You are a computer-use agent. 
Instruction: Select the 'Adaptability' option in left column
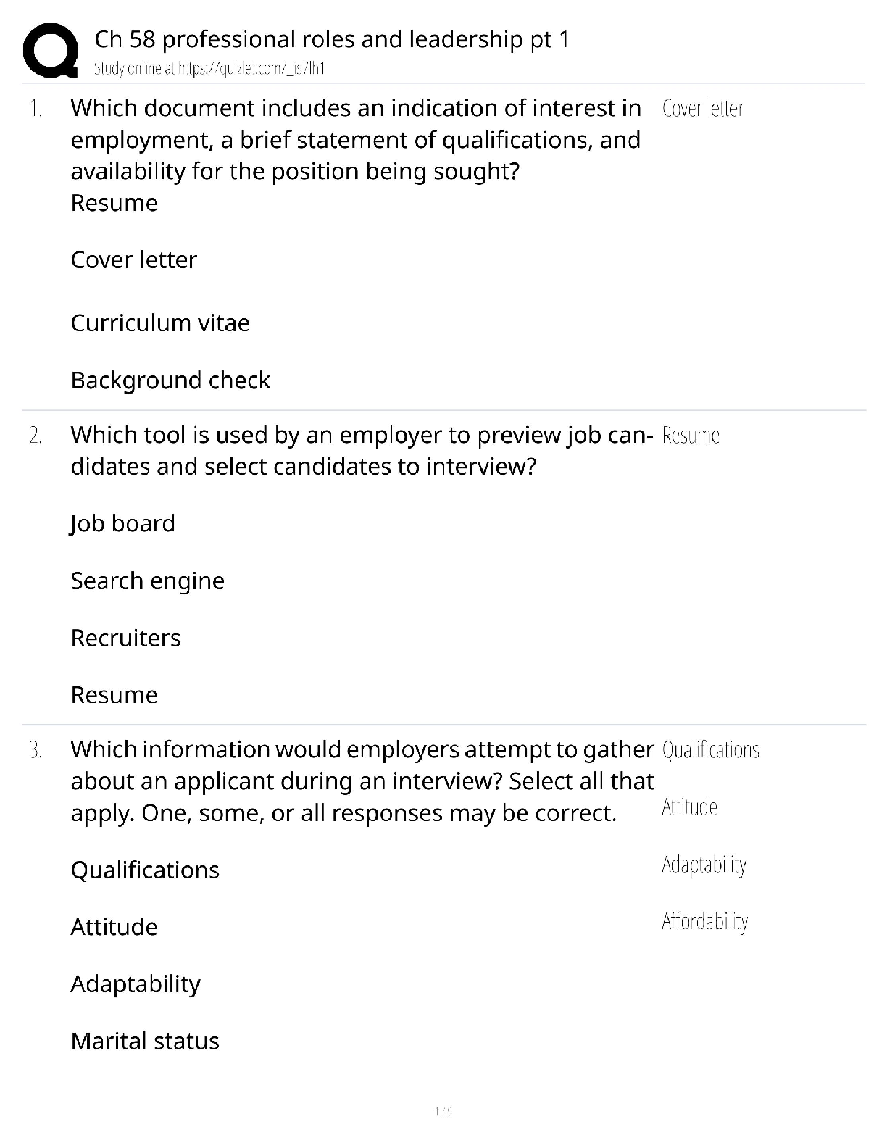[136, 984]
